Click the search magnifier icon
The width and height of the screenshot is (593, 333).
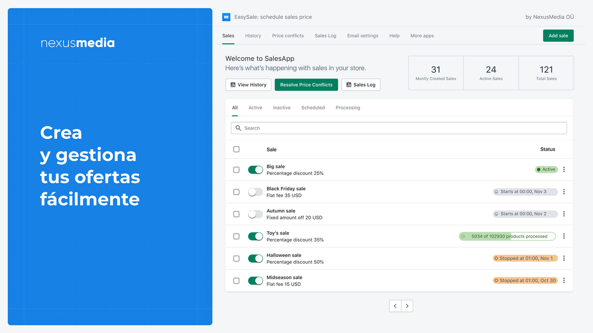(238, 128)
